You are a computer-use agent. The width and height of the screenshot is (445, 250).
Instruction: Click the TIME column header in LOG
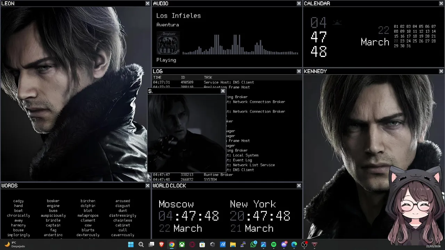pos(157,77)
